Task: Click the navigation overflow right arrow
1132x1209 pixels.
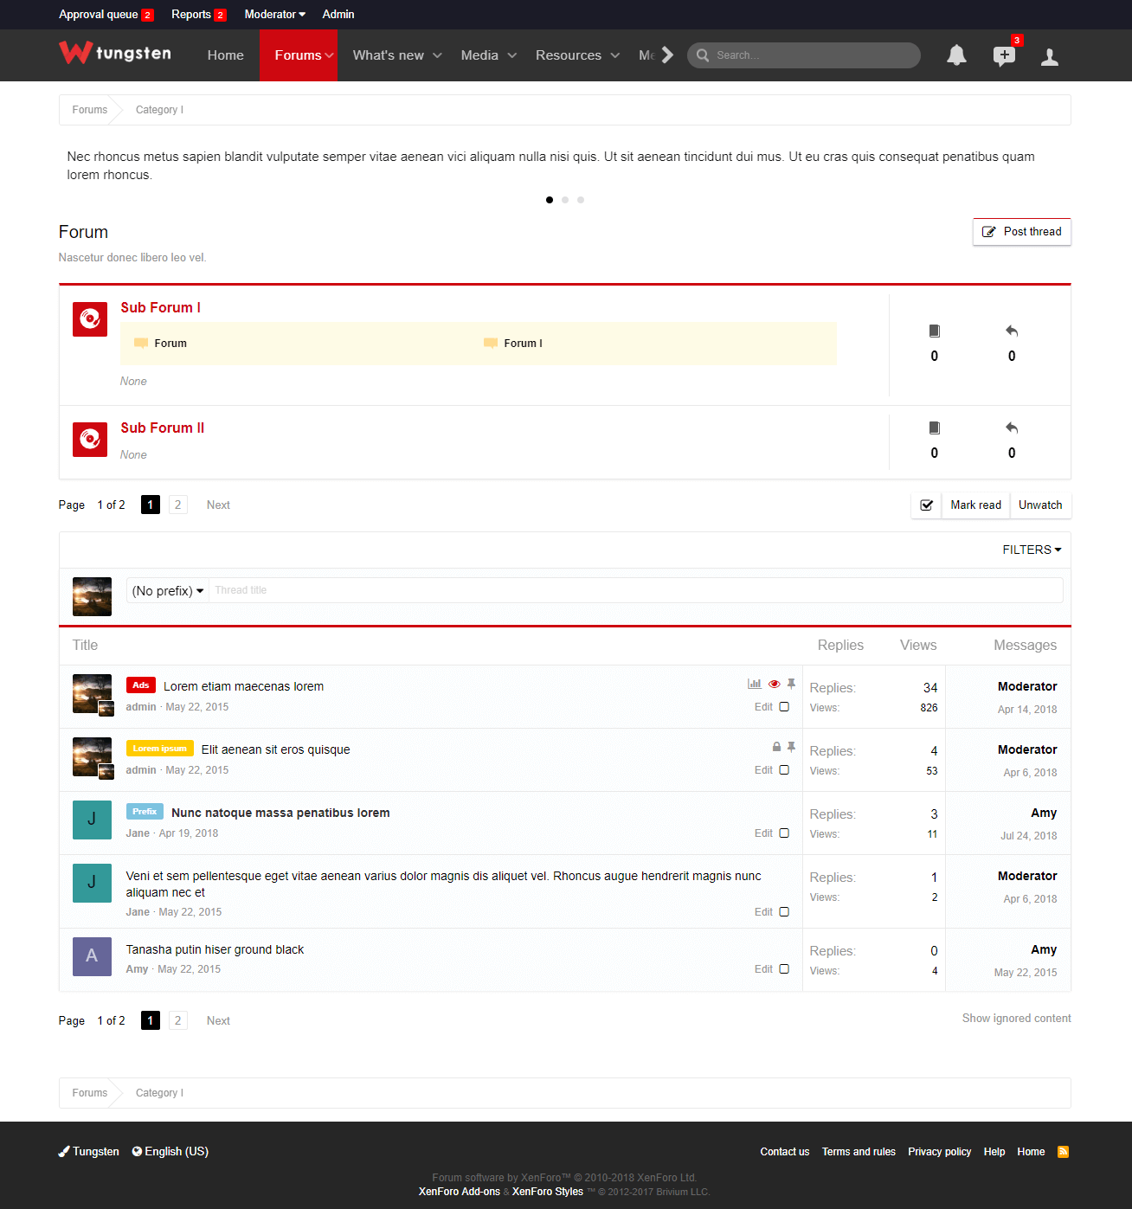Action: coord(667,55)
